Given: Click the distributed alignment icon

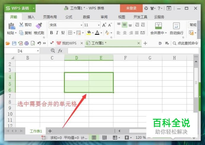Looking at the screenshot, I should [142, 33].
